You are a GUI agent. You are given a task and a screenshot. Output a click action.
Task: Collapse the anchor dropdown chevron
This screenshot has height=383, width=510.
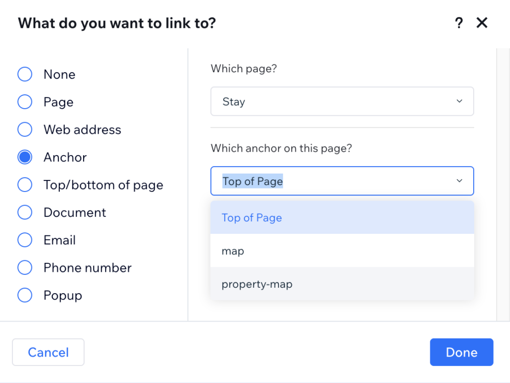[459, 181]
